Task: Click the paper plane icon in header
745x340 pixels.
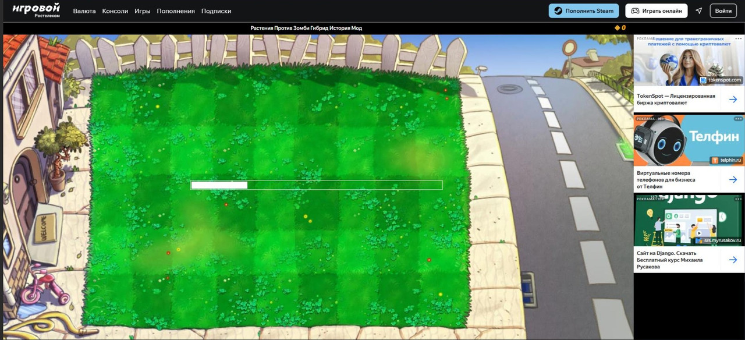Action: [x=699, y=11]
